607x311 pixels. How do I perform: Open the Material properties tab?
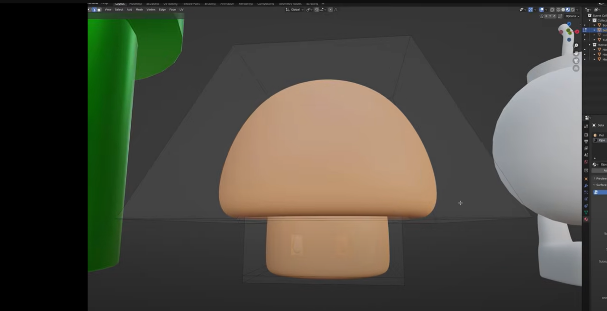(586, 219)
